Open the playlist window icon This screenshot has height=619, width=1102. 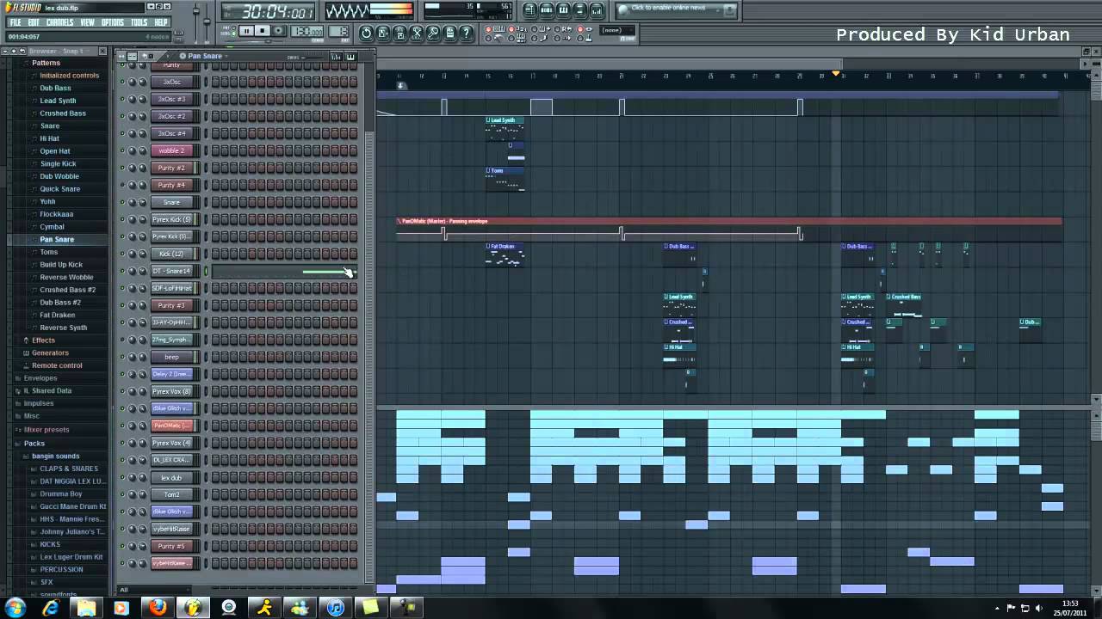tap(529, 10)
